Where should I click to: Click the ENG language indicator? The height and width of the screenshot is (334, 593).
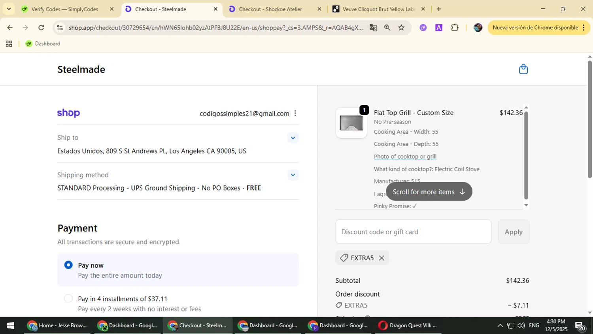click(534, 326)
